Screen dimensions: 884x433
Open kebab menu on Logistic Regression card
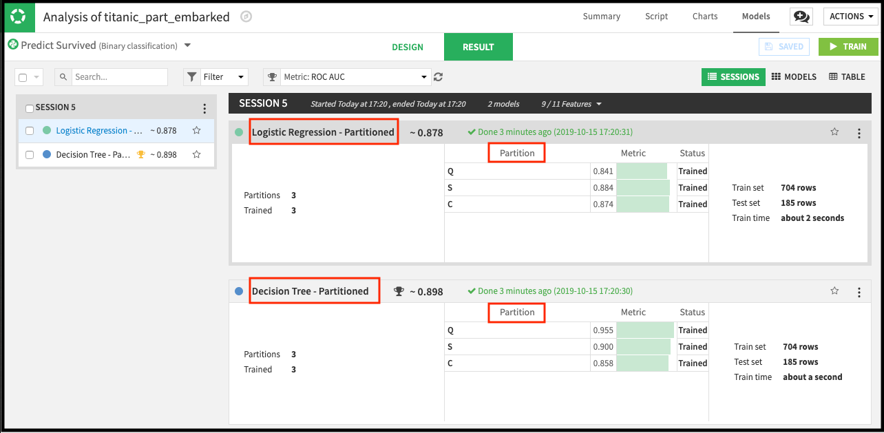click(859, 133)
